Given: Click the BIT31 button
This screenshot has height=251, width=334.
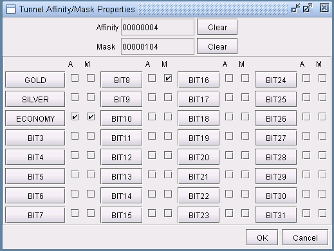Looking at the screenshot, I should pyautogui.click(x=276, y=215).
